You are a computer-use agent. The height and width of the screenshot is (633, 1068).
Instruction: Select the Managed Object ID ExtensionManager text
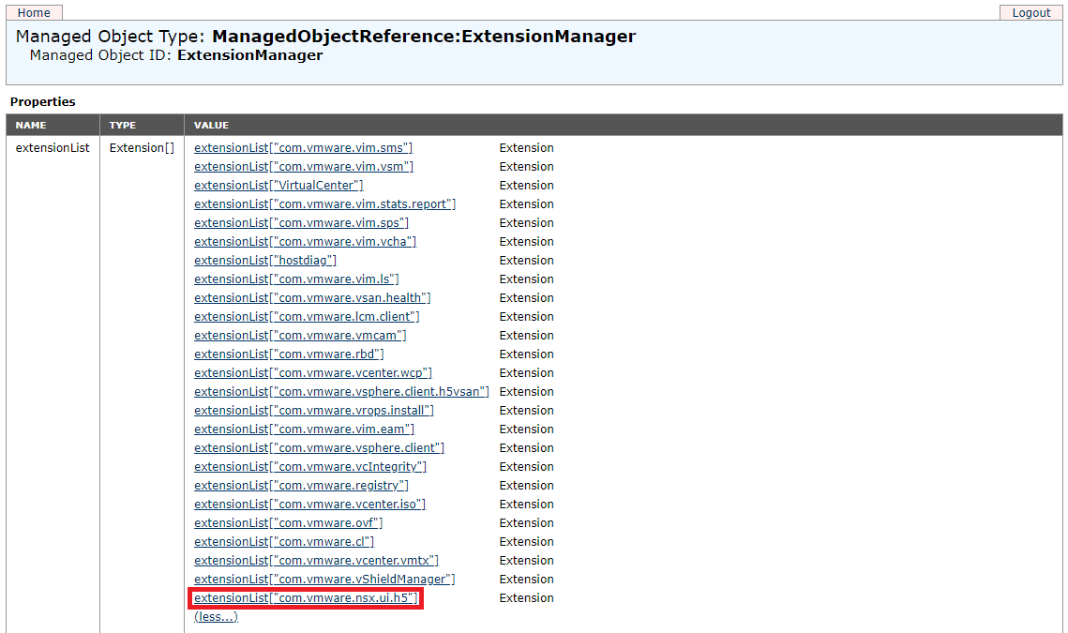[x=176, y=55]
